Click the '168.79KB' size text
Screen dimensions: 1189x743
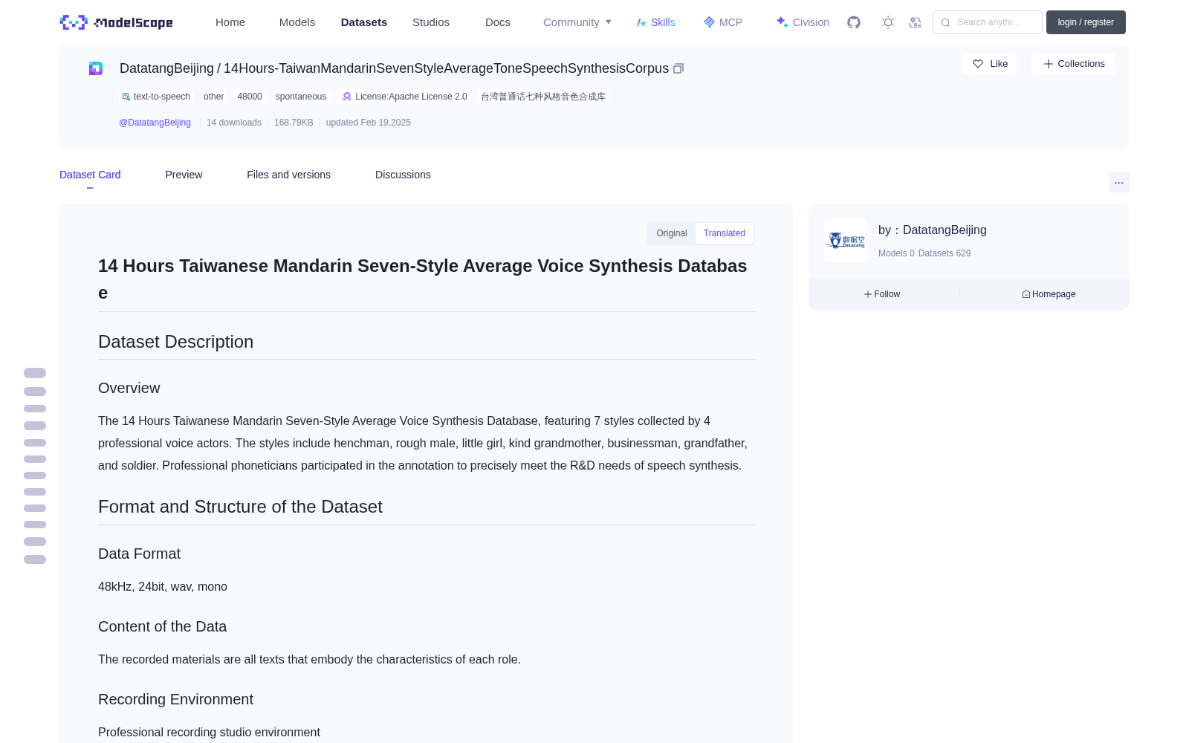(294, 123)
